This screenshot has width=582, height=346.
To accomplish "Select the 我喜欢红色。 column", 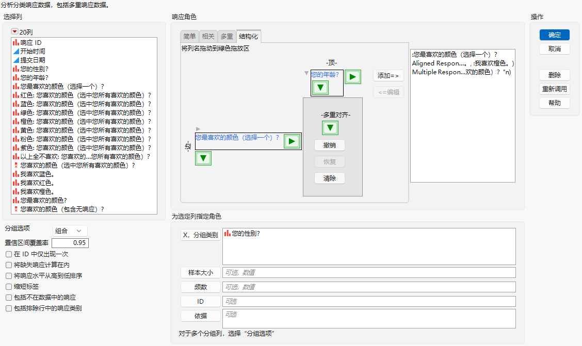I will (x=34, y=183).
